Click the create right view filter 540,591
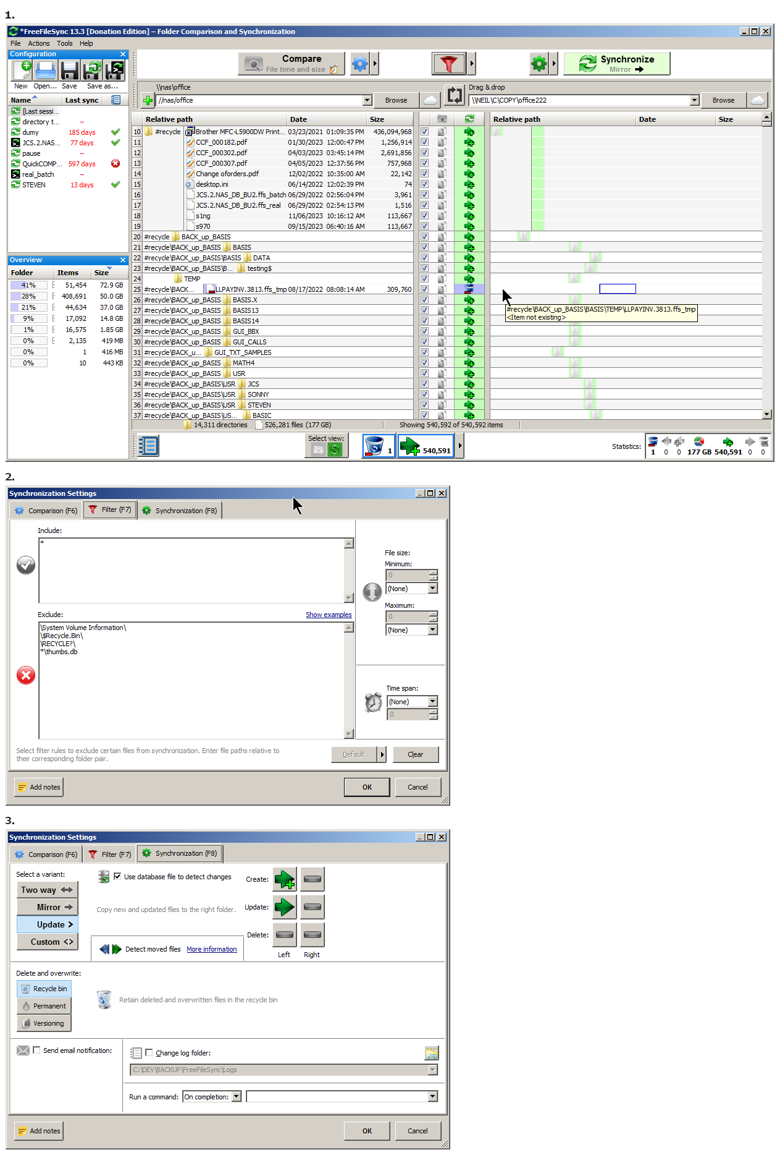 [x=426, y=446]
